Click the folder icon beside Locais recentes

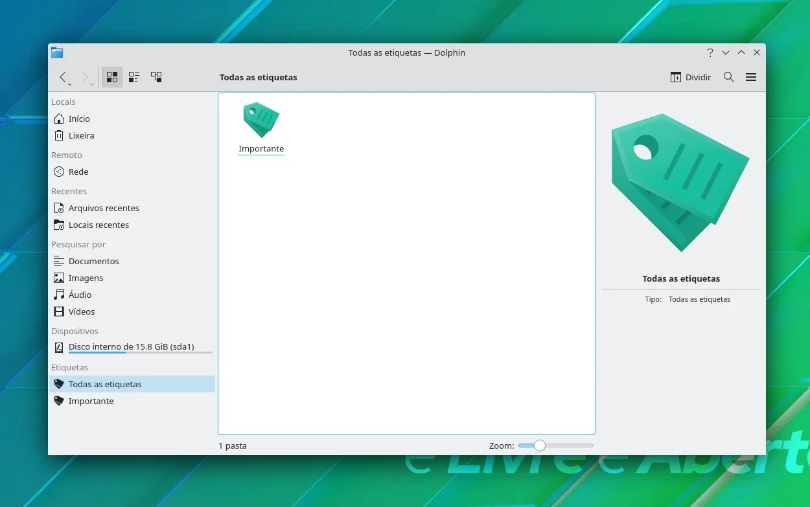pyautogui.click(x=59, y=225)
